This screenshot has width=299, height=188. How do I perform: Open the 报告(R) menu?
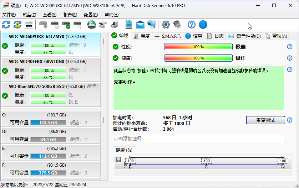coord(70,15)
